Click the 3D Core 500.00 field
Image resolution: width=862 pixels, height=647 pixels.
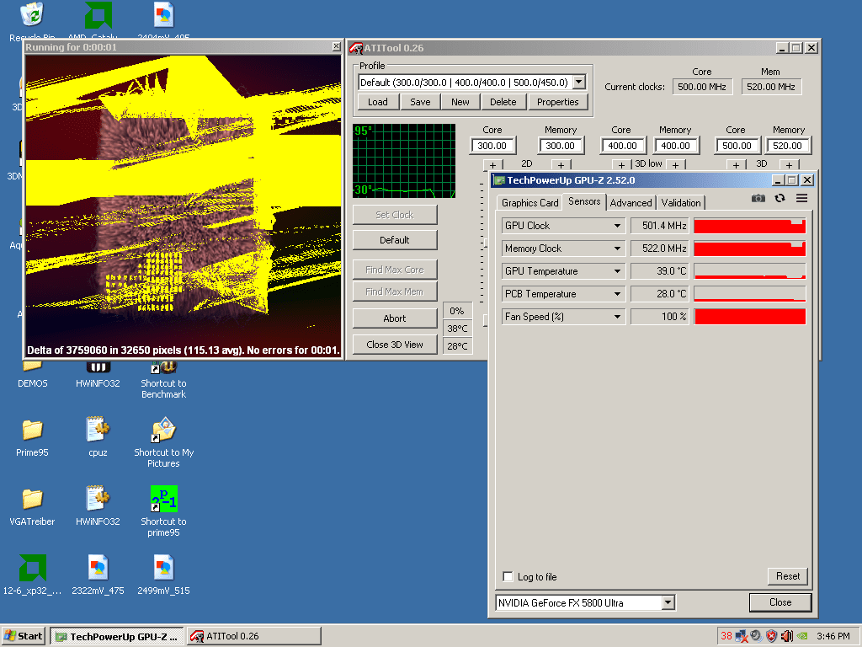pos(737,146)
